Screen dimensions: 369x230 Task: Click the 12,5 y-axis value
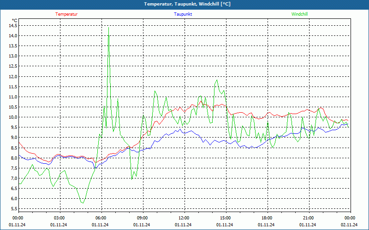(x=13, y=66)
